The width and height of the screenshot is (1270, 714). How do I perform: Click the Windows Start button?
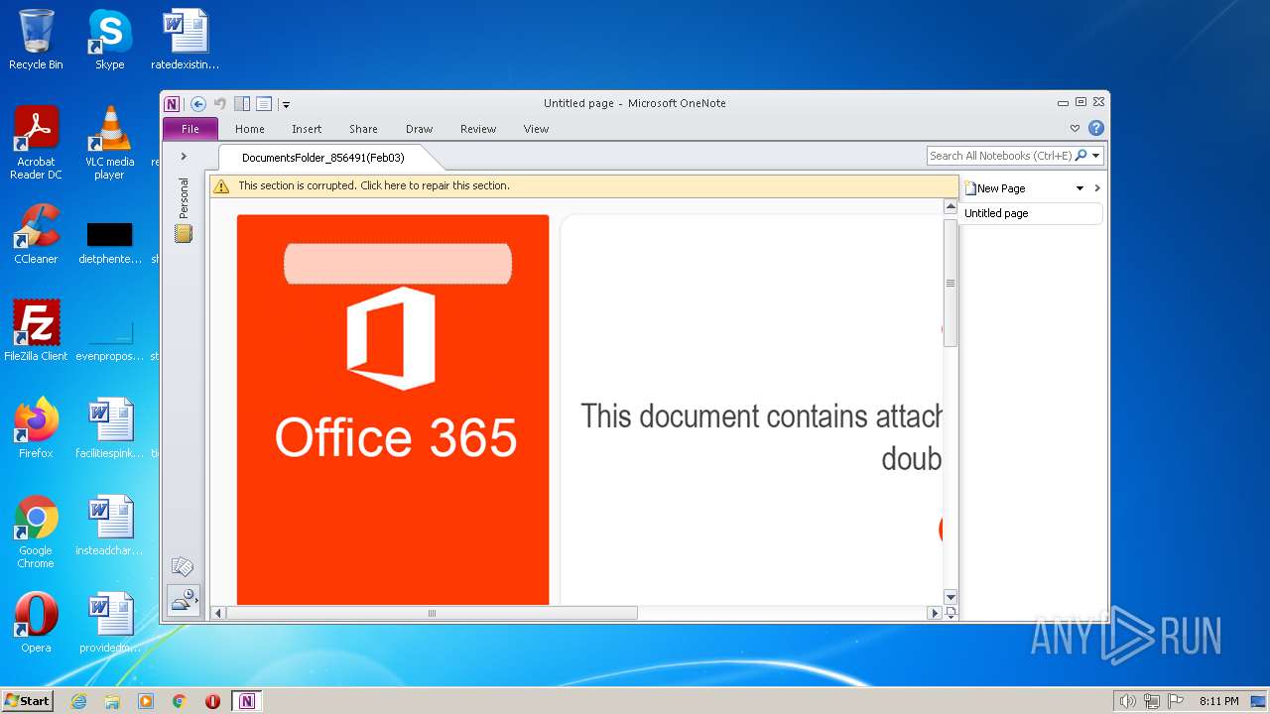coord(27,700)
